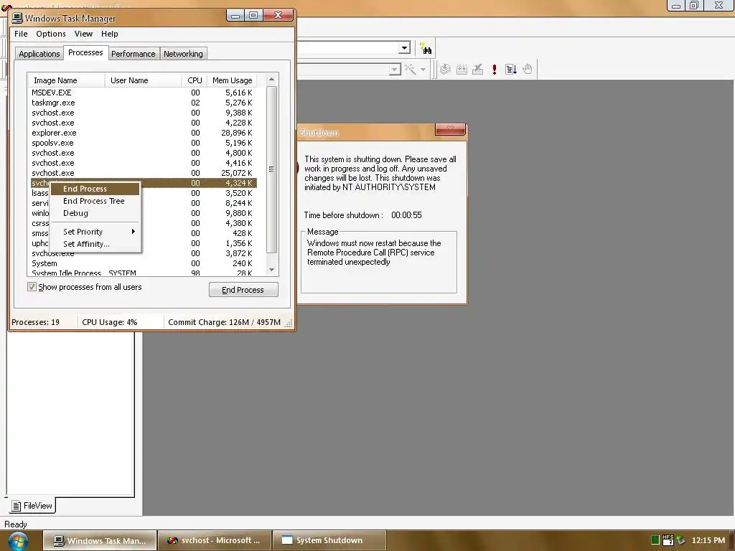This screenshot has width=735, height=551.
Task: Switch to FileView tab in workspace pane
Action: coord(32,506)
